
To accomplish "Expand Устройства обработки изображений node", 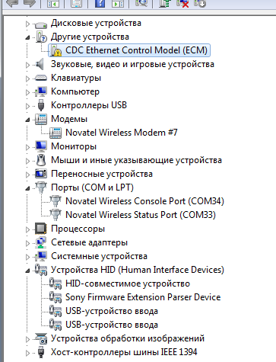I will (x=27, y=339).
